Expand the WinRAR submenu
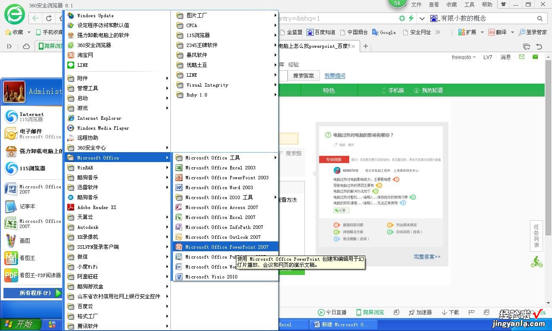The width and height of the screenshot is (552, 331). tap(117, 168)
